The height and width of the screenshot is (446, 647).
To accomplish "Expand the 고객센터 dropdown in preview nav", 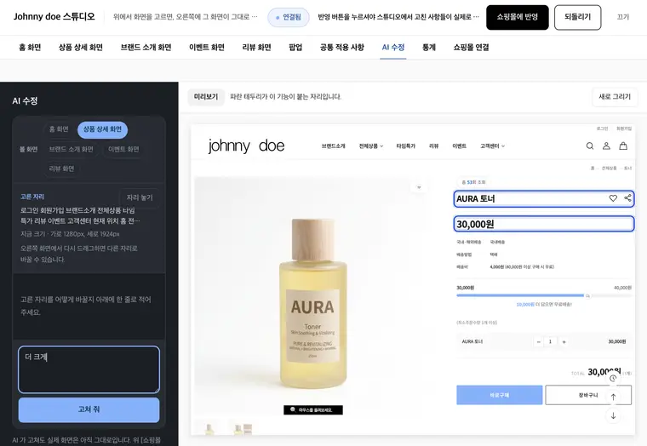I will click(492, 146).
